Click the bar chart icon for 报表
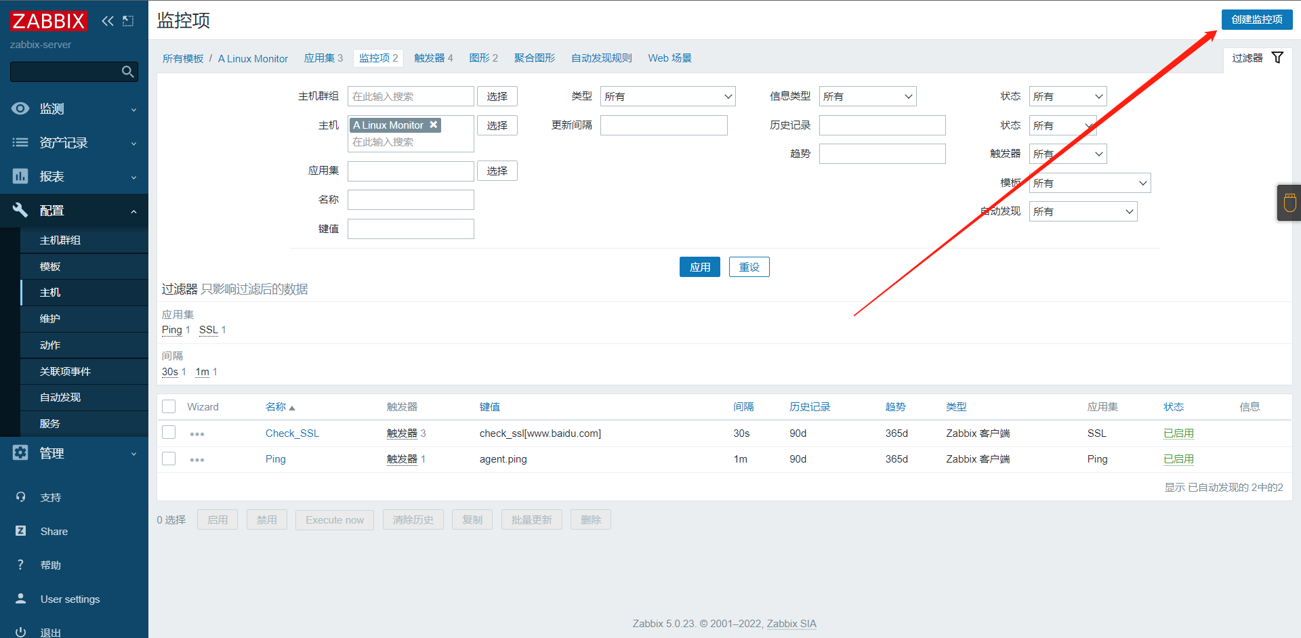 20,176
